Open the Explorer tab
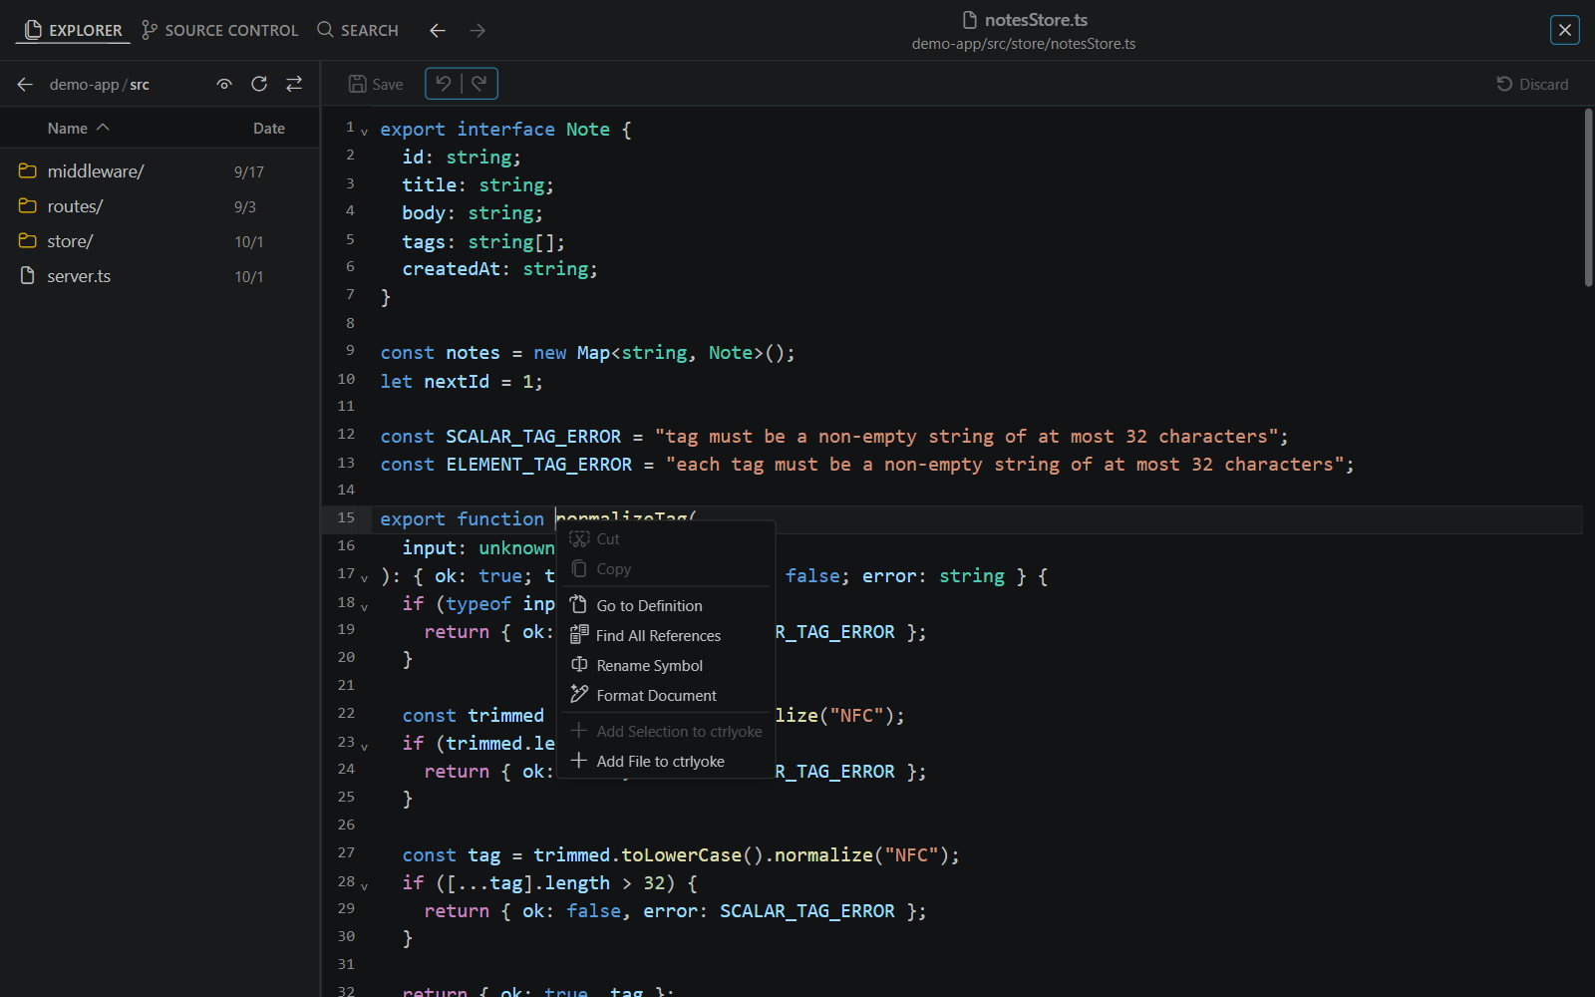 (x=73, y=30)
